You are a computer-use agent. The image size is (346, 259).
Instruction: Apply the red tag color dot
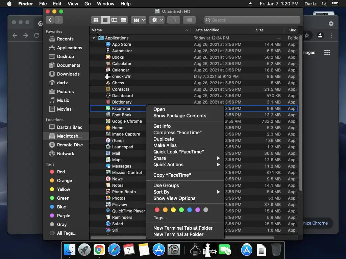[x=157, y=210]
